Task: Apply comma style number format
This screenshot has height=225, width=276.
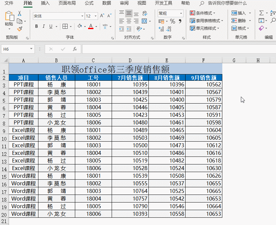Action: [180, 21]
